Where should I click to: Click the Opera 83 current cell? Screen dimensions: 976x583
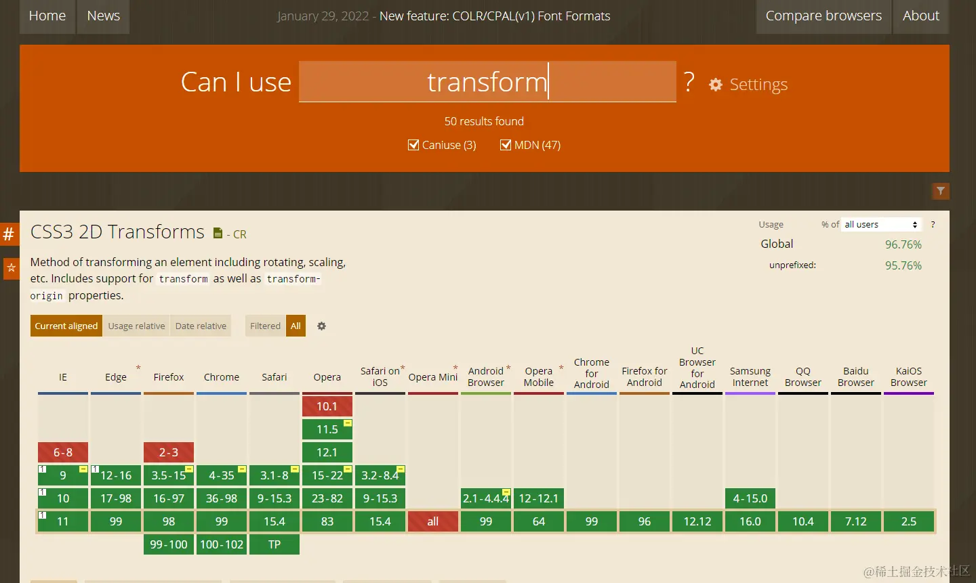327,521
